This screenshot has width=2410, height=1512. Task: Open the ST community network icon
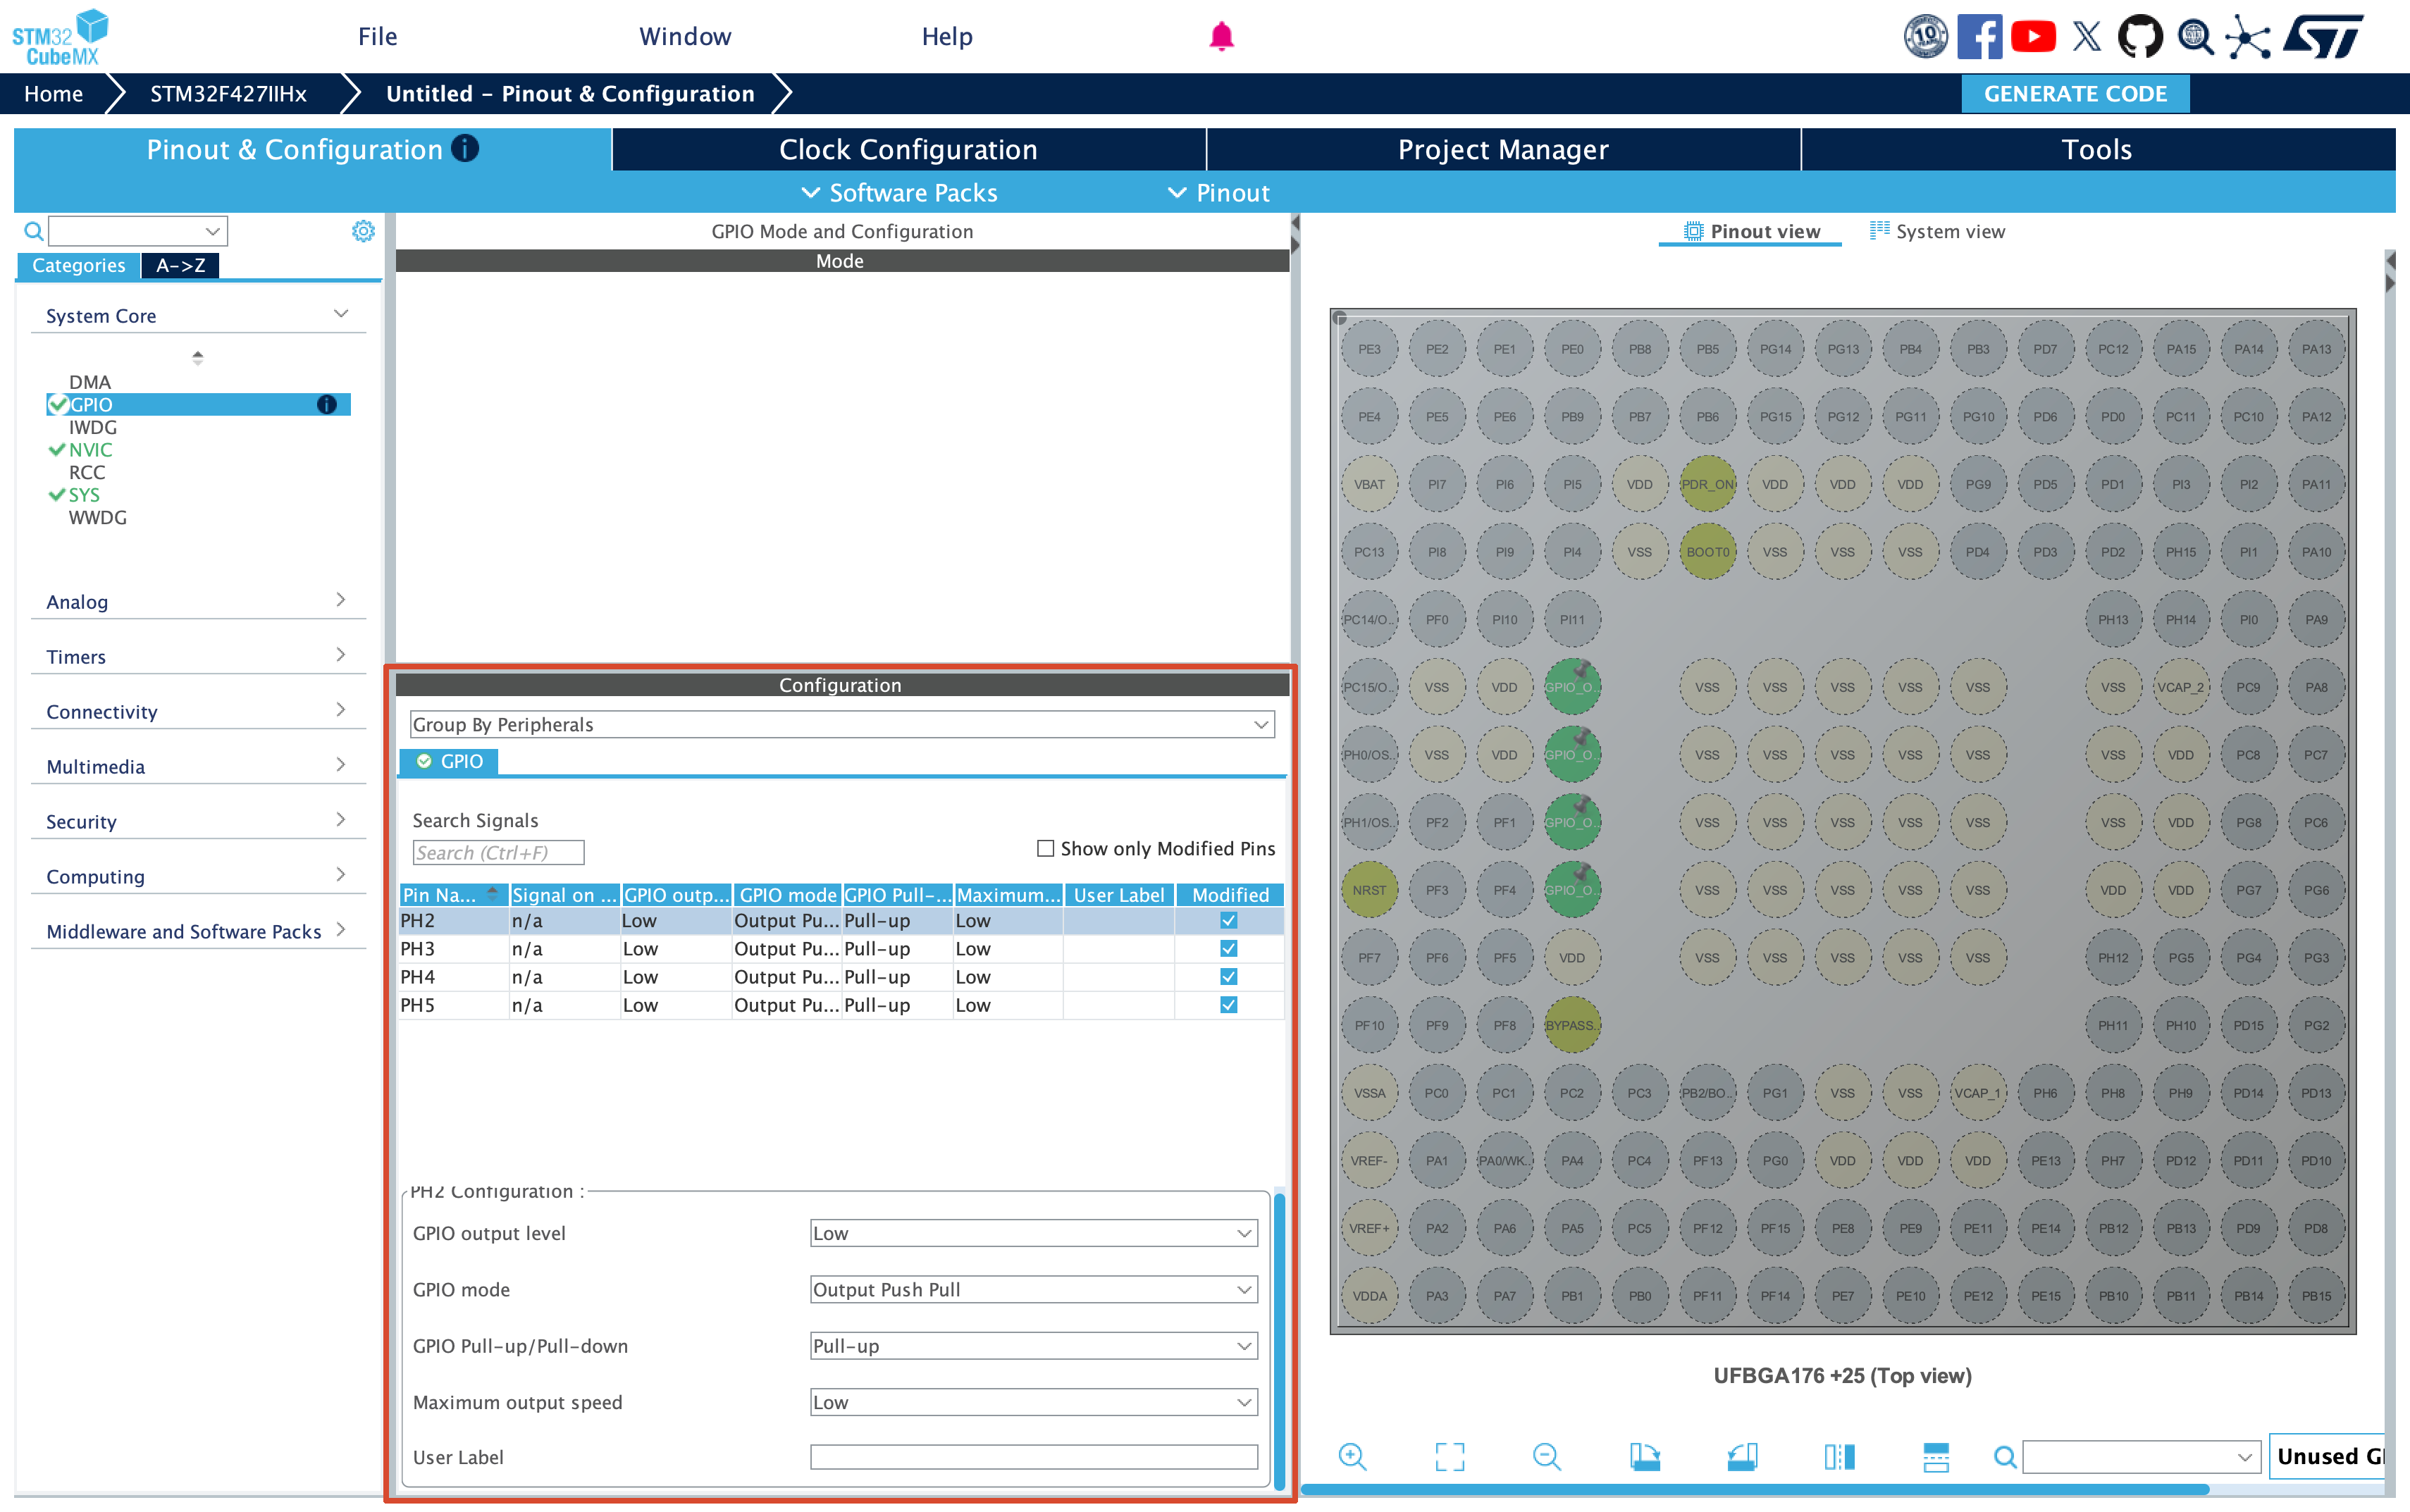coord(2248,37)
